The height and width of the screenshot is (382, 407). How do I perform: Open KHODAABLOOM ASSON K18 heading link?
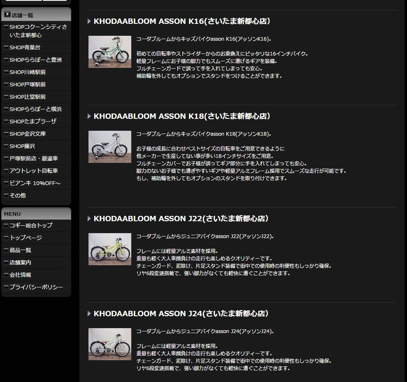182,116
